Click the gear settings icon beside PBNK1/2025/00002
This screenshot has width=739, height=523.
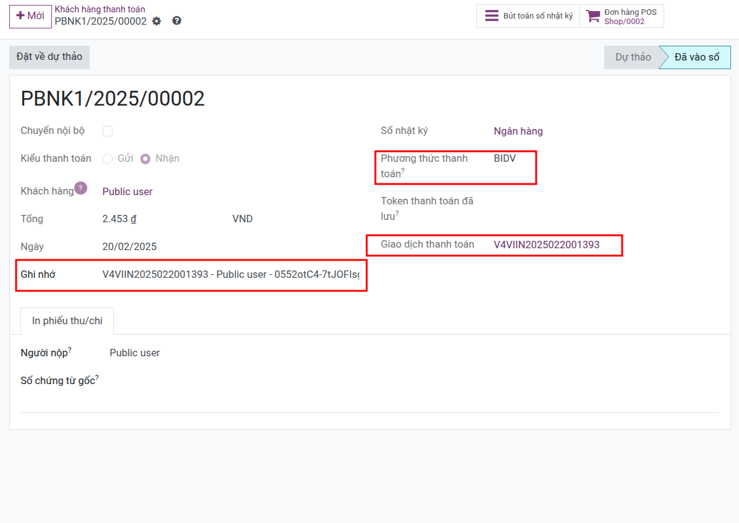pos(156,21)
